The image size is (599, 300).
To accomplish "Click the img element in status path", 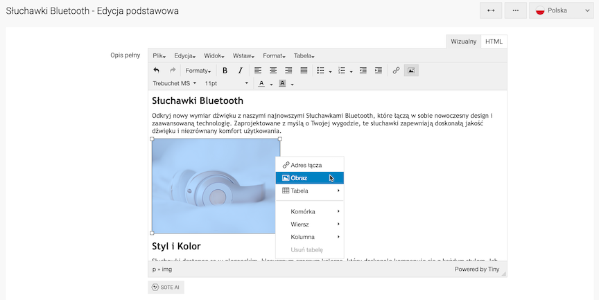I will click(167, 269).
